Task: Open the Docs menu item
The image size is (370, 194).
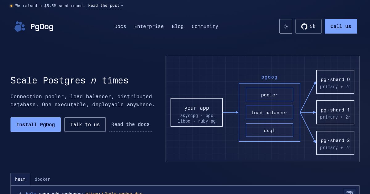Action: [120, 26]
